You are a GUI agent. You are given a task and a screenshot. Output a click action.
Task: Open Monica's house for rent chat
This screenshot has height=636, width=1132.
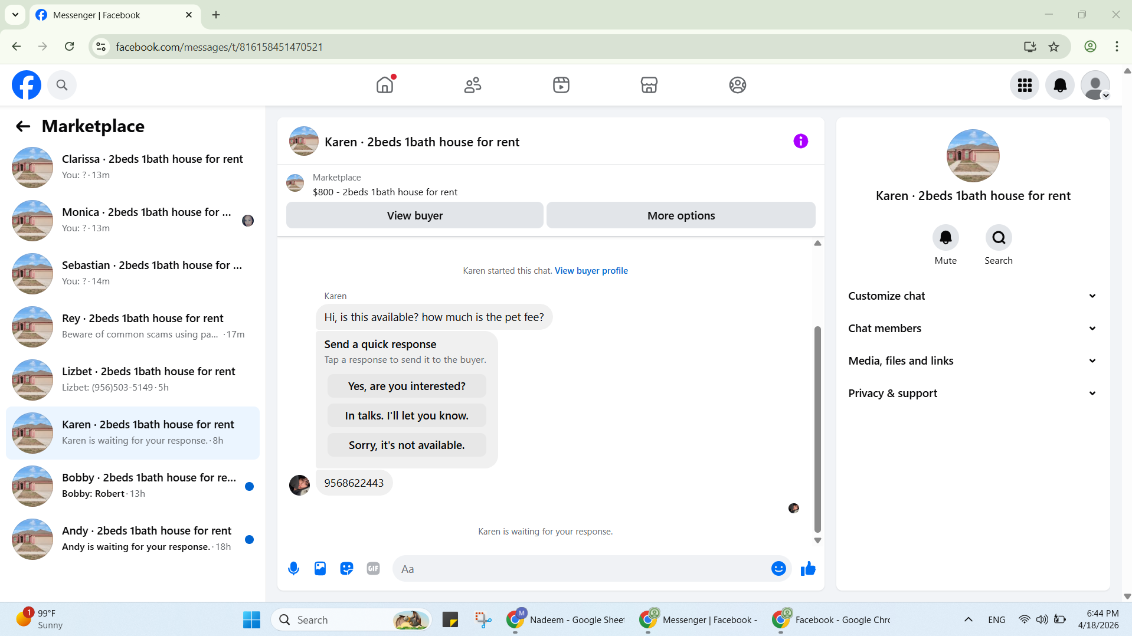click(133, 221)
